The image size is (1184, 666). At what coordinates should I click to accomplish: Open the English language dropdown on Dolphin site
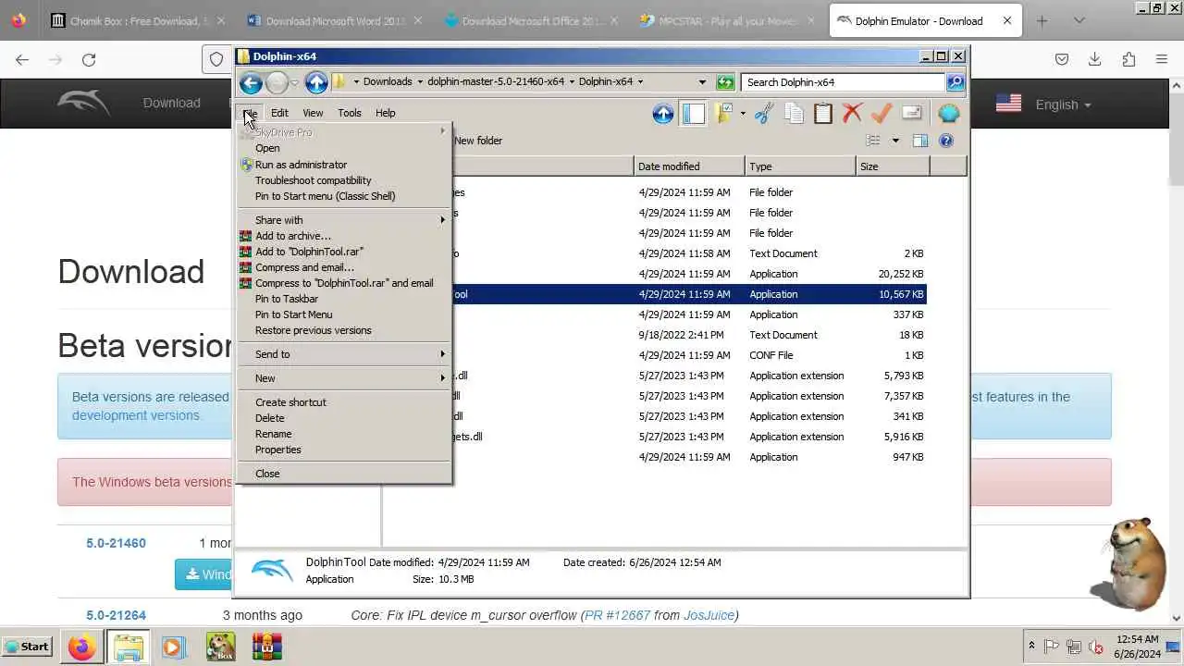point(1062,105)
